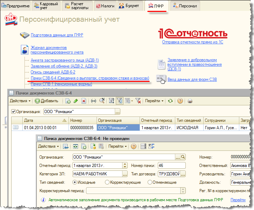Switch to the Персонал tab
Viewport: 254px width, 210px height.
(x=185, y=6)
